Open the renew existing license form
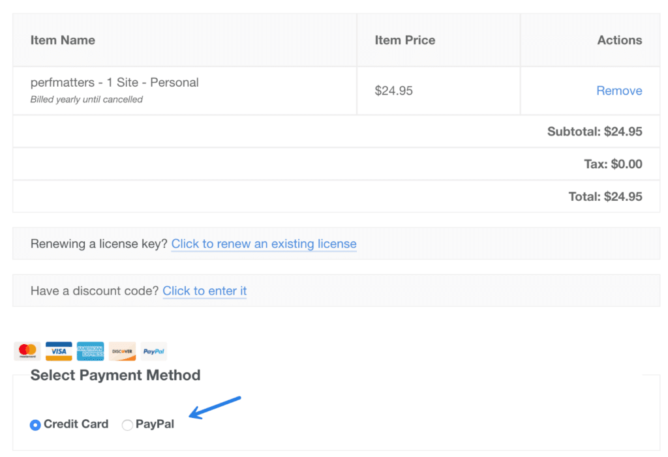668x457 pixels. [264, 243]
